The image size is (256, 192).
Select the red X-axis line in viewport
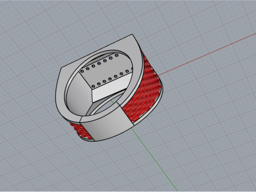(207, 54)
